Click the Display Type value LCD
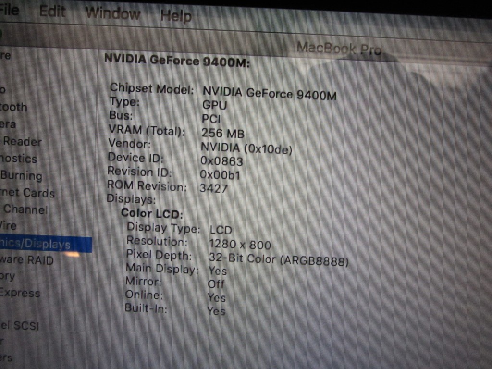The width and height of the screenshot is (492, 369). [x=221, y=230]
